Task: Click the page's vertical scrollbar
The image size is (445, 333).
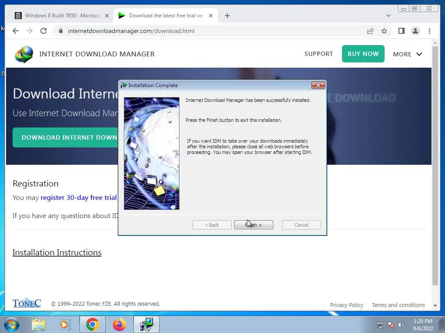Action: click(435, 166)
